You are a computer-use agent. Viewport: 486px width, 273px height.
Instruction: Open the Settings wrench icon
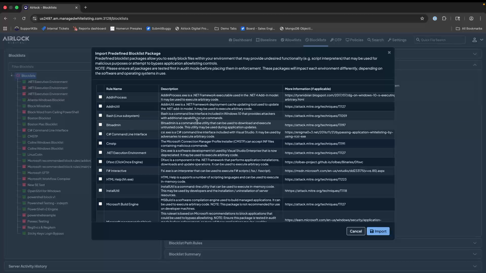(x=390, y=40)
